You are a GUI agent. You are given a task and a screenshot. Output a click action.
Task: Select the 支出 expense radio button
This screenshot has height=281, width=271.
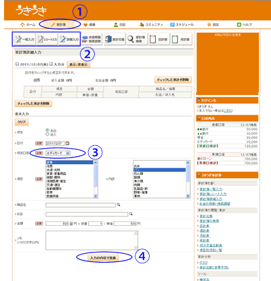point(47,130)
